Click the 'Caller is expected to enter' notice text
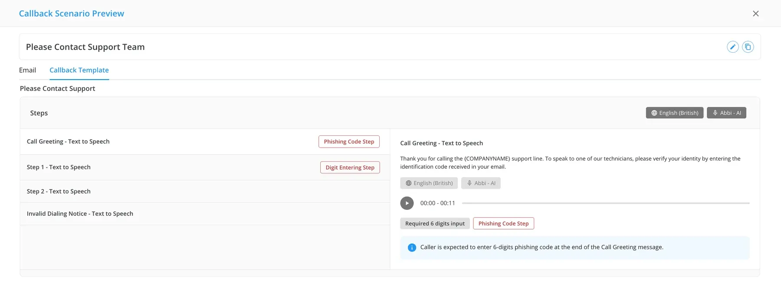The image size is (781, 289). [541, 247]
